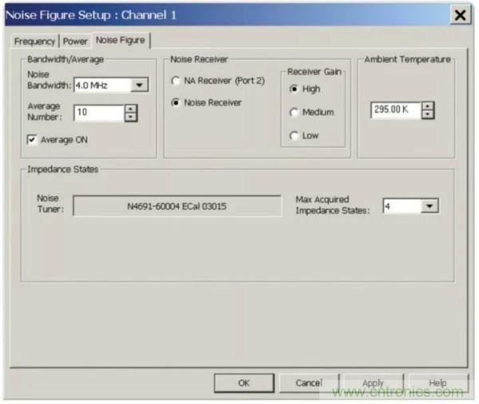Select the Noise Receiver radio button
The width and height of the screenshot is (479, 404).
[176, 102]
